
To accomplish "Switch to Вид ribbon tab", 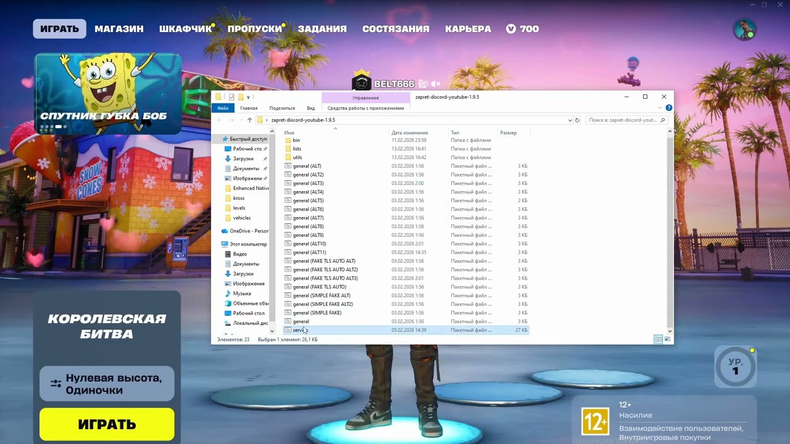I will [311, 108].
